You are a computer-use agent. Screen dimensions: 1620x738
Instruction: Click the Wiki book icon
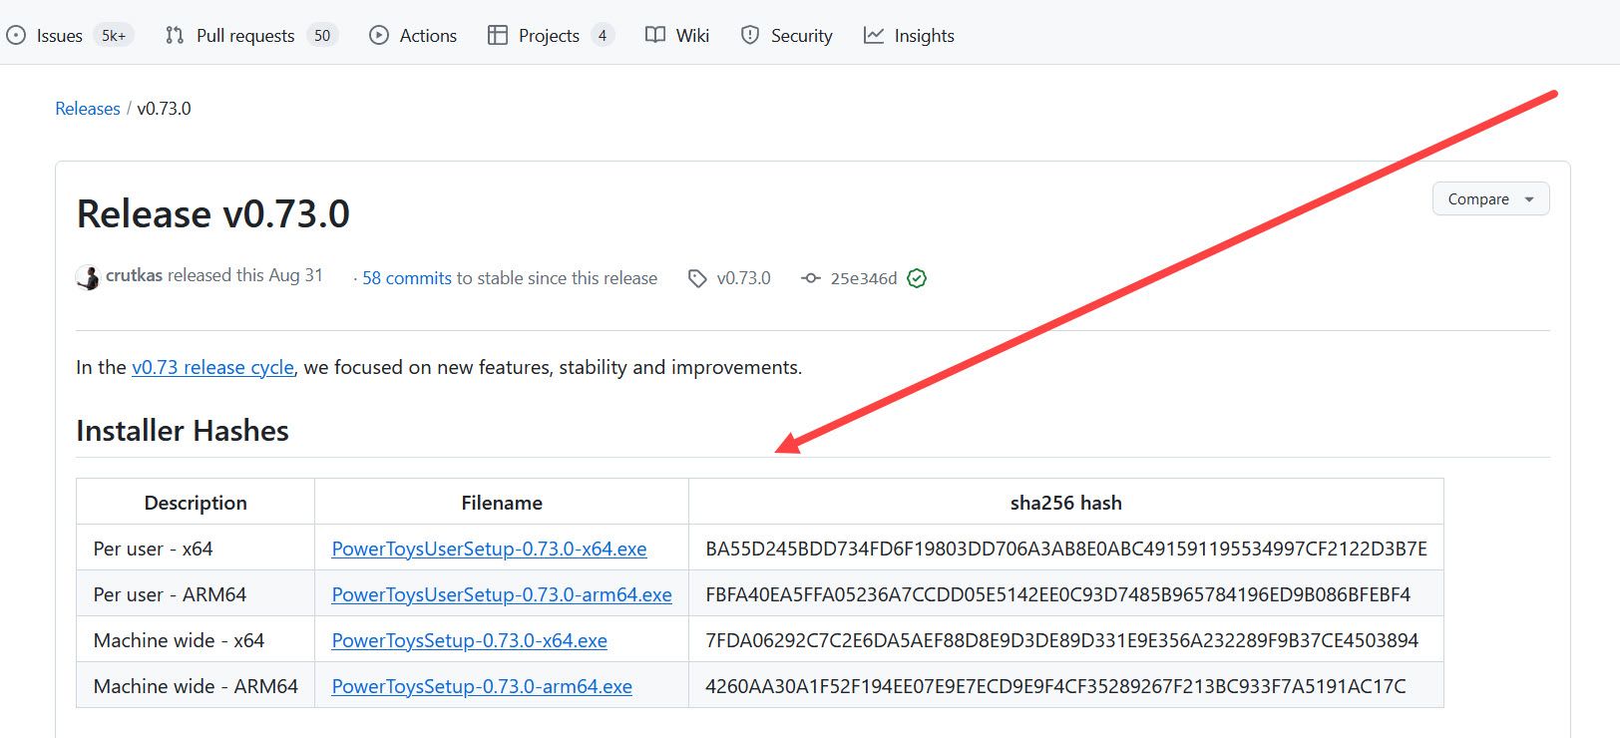tap(655, 36)
